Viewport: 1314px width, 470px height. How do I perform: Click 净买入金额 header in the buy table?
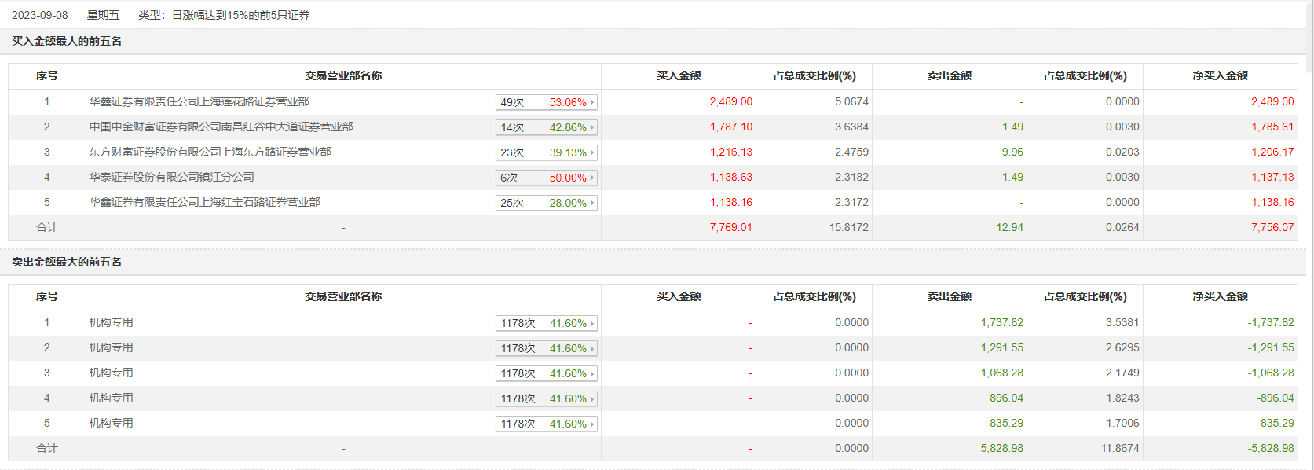point(1220,75)
